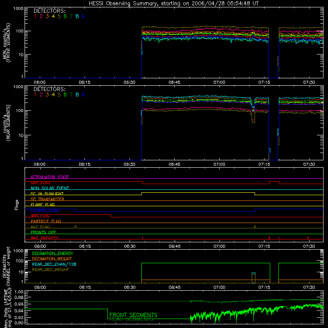Click detector number 4 in the rear segments legend
The width and height of the screenshot is (328, 328).
pyautogui.click(x=53, y=95)
